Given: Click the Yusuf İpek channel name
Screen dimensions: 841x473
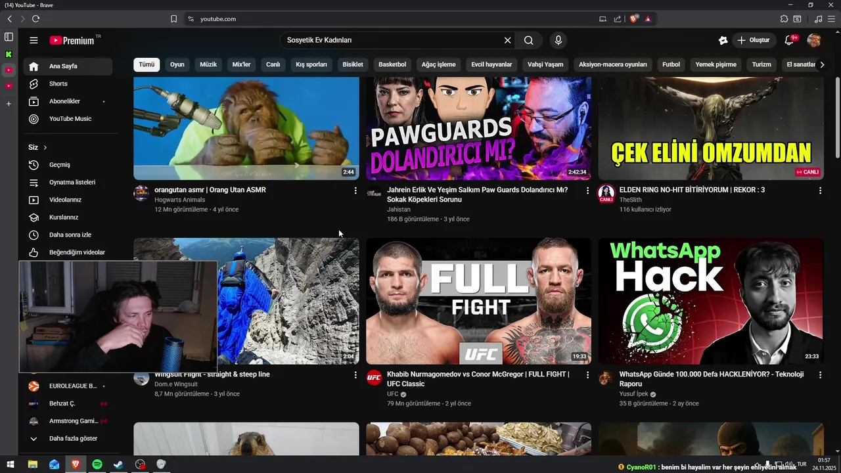Looking at the screenshot, I should coord(633,394).
